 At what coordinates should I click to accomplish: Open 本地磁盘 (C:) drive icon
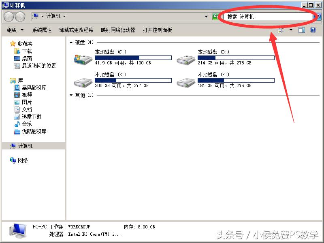tap(82, 58)
